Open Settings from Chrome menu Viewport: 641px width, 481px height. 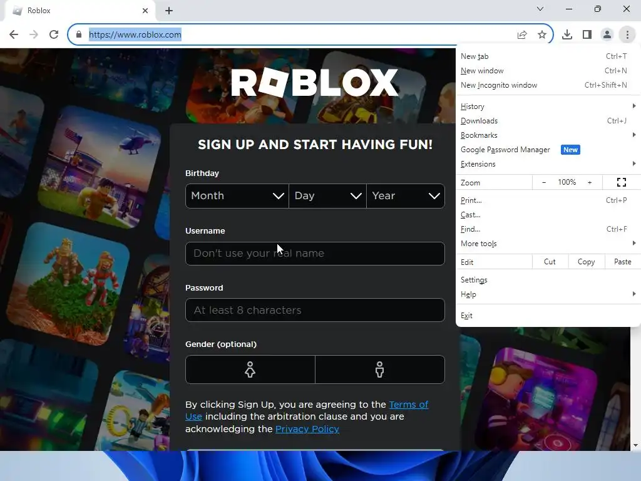[x=548, y=280]
